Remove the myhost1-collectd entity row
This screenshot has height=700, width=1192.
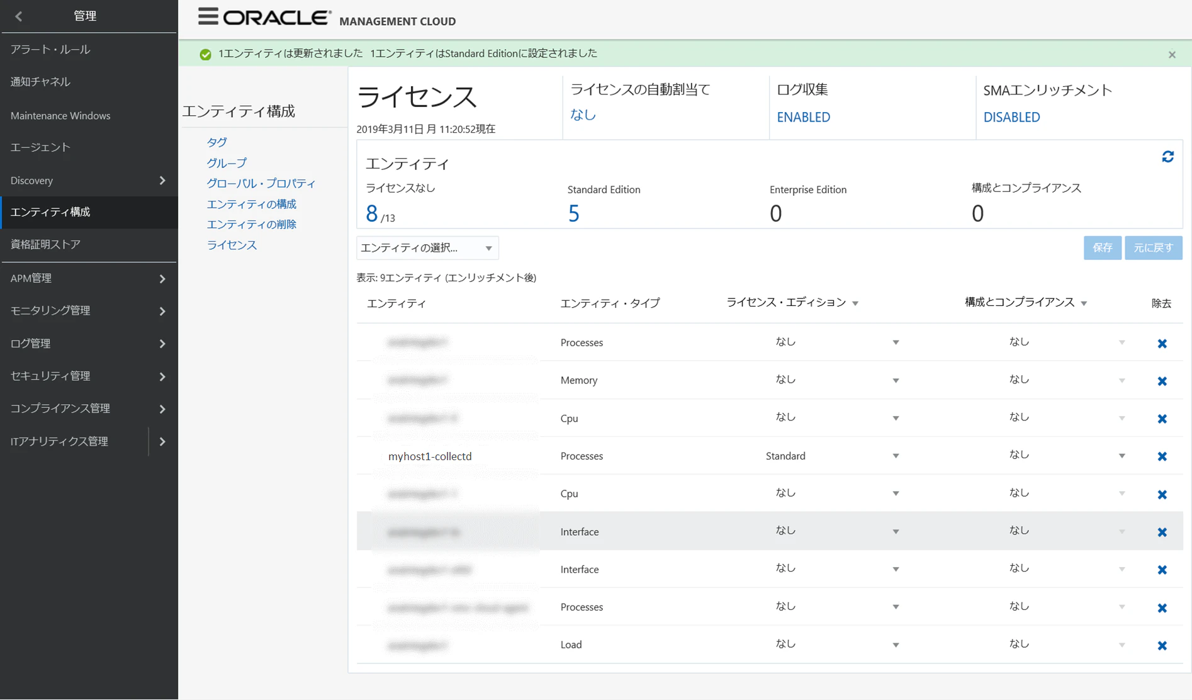coord(1162,456)
